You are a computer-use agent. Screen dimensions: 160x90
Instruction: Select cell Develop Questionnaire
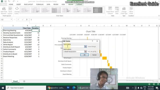tap(13, 33)
